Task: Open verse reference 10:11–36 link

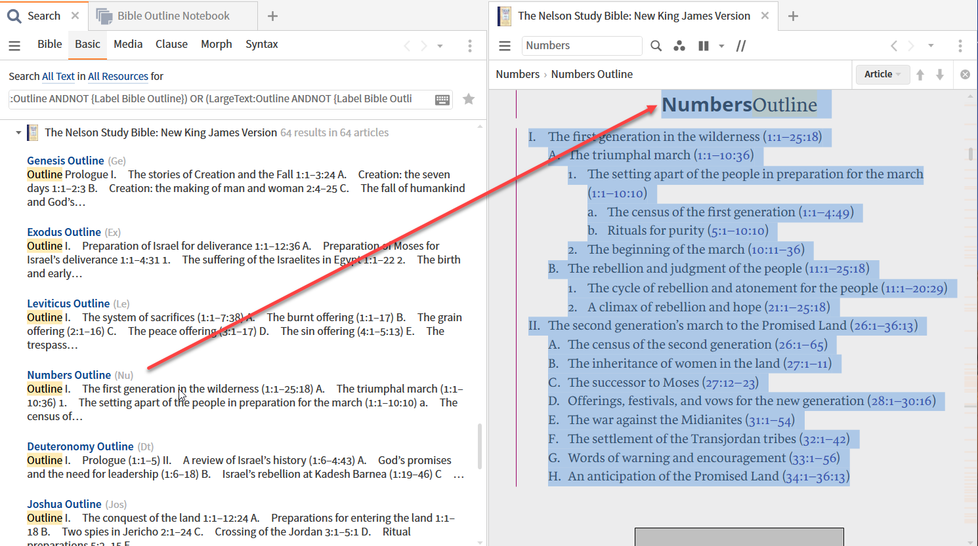Action: click(776, 249)
